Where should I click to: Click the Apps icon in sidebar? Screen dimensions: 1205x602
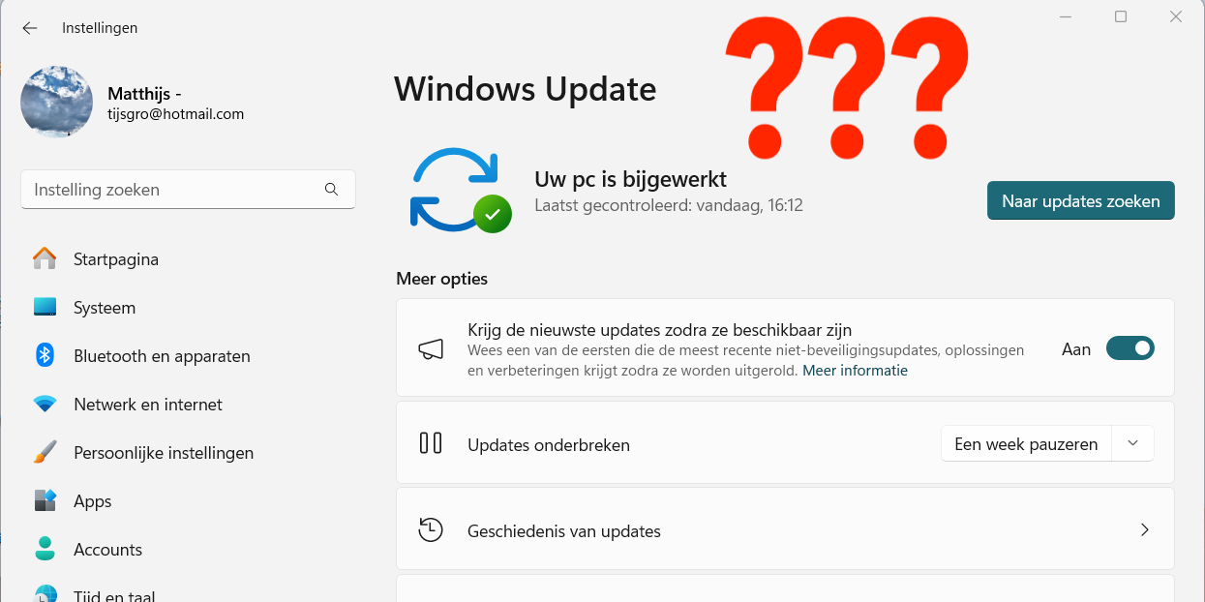point(45,500)
